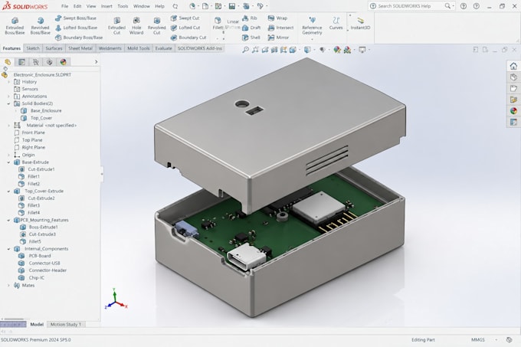
Task: Select the Revolved Boss/Base tool
Action: tap(40, 26)
